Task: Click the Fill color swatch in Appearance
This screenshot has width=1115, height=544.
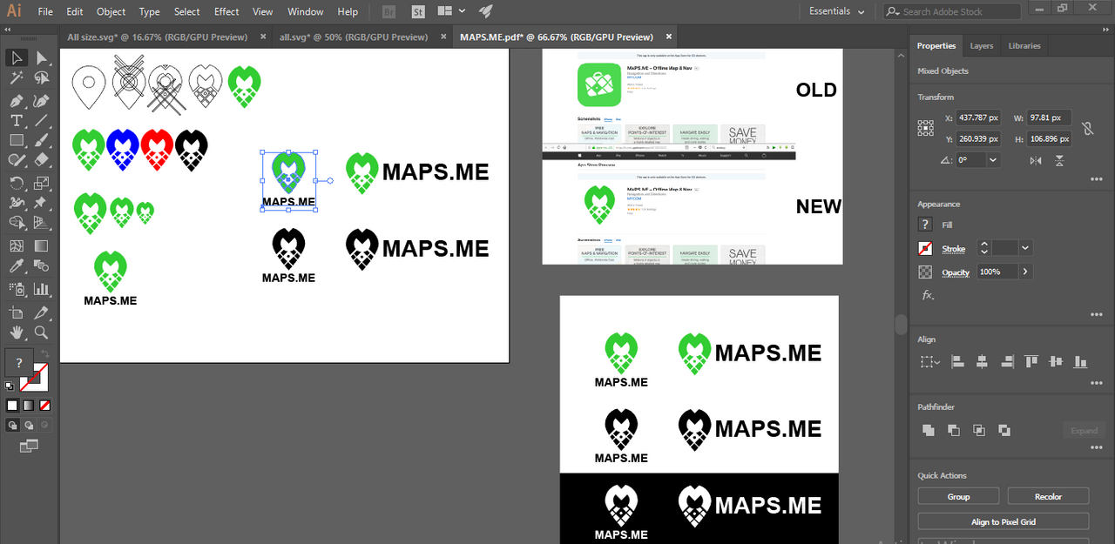Action: pyautogui.click(x=925, y=225)
